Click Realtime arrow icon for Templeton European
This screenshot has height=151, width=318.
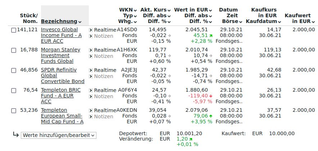click(91, 110)
